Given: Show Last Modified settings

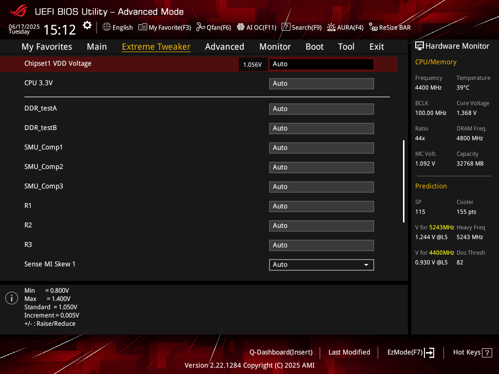Looking at the screenshot, I should pos(349,352).
